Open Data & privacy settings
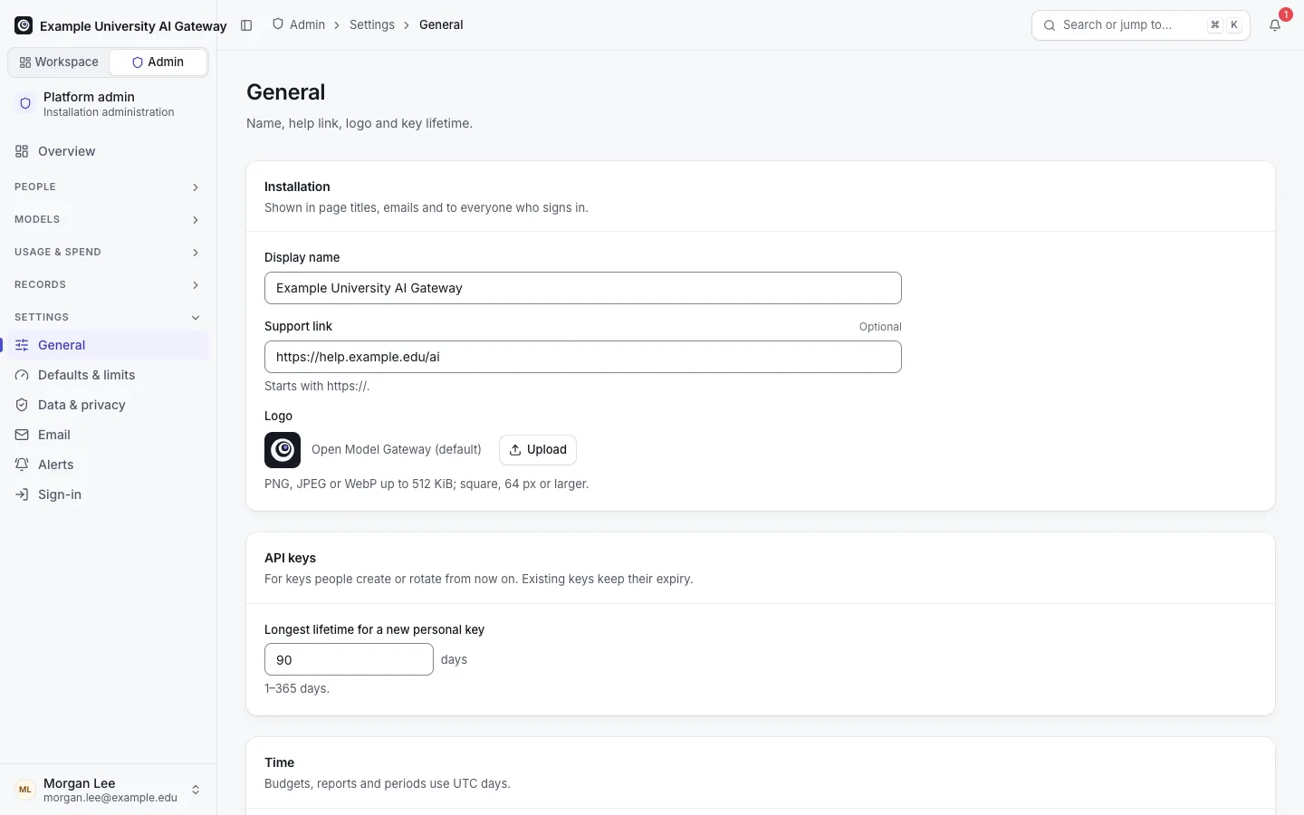 107,405
